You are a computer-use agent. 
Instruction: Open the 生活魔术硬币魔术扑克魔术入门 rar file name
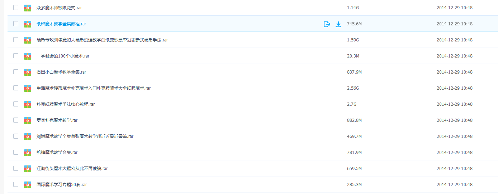click(94, 88)
